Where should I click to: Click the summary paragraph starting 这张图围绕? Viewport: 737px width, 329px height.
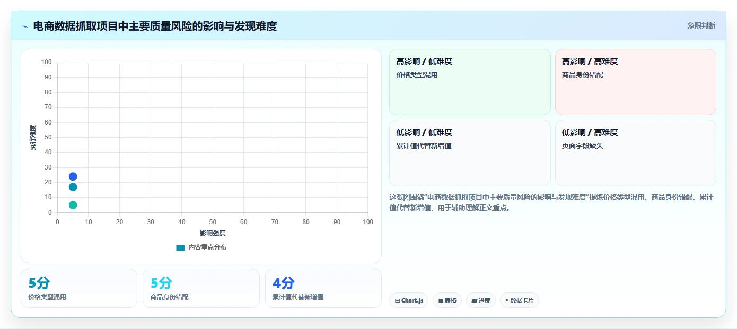click(551, 202)
